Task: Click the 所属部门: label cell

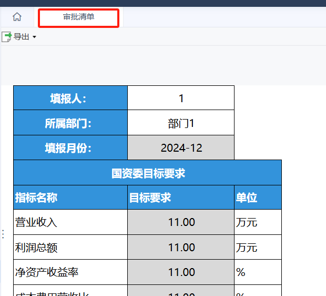Action: pos(70,123)
